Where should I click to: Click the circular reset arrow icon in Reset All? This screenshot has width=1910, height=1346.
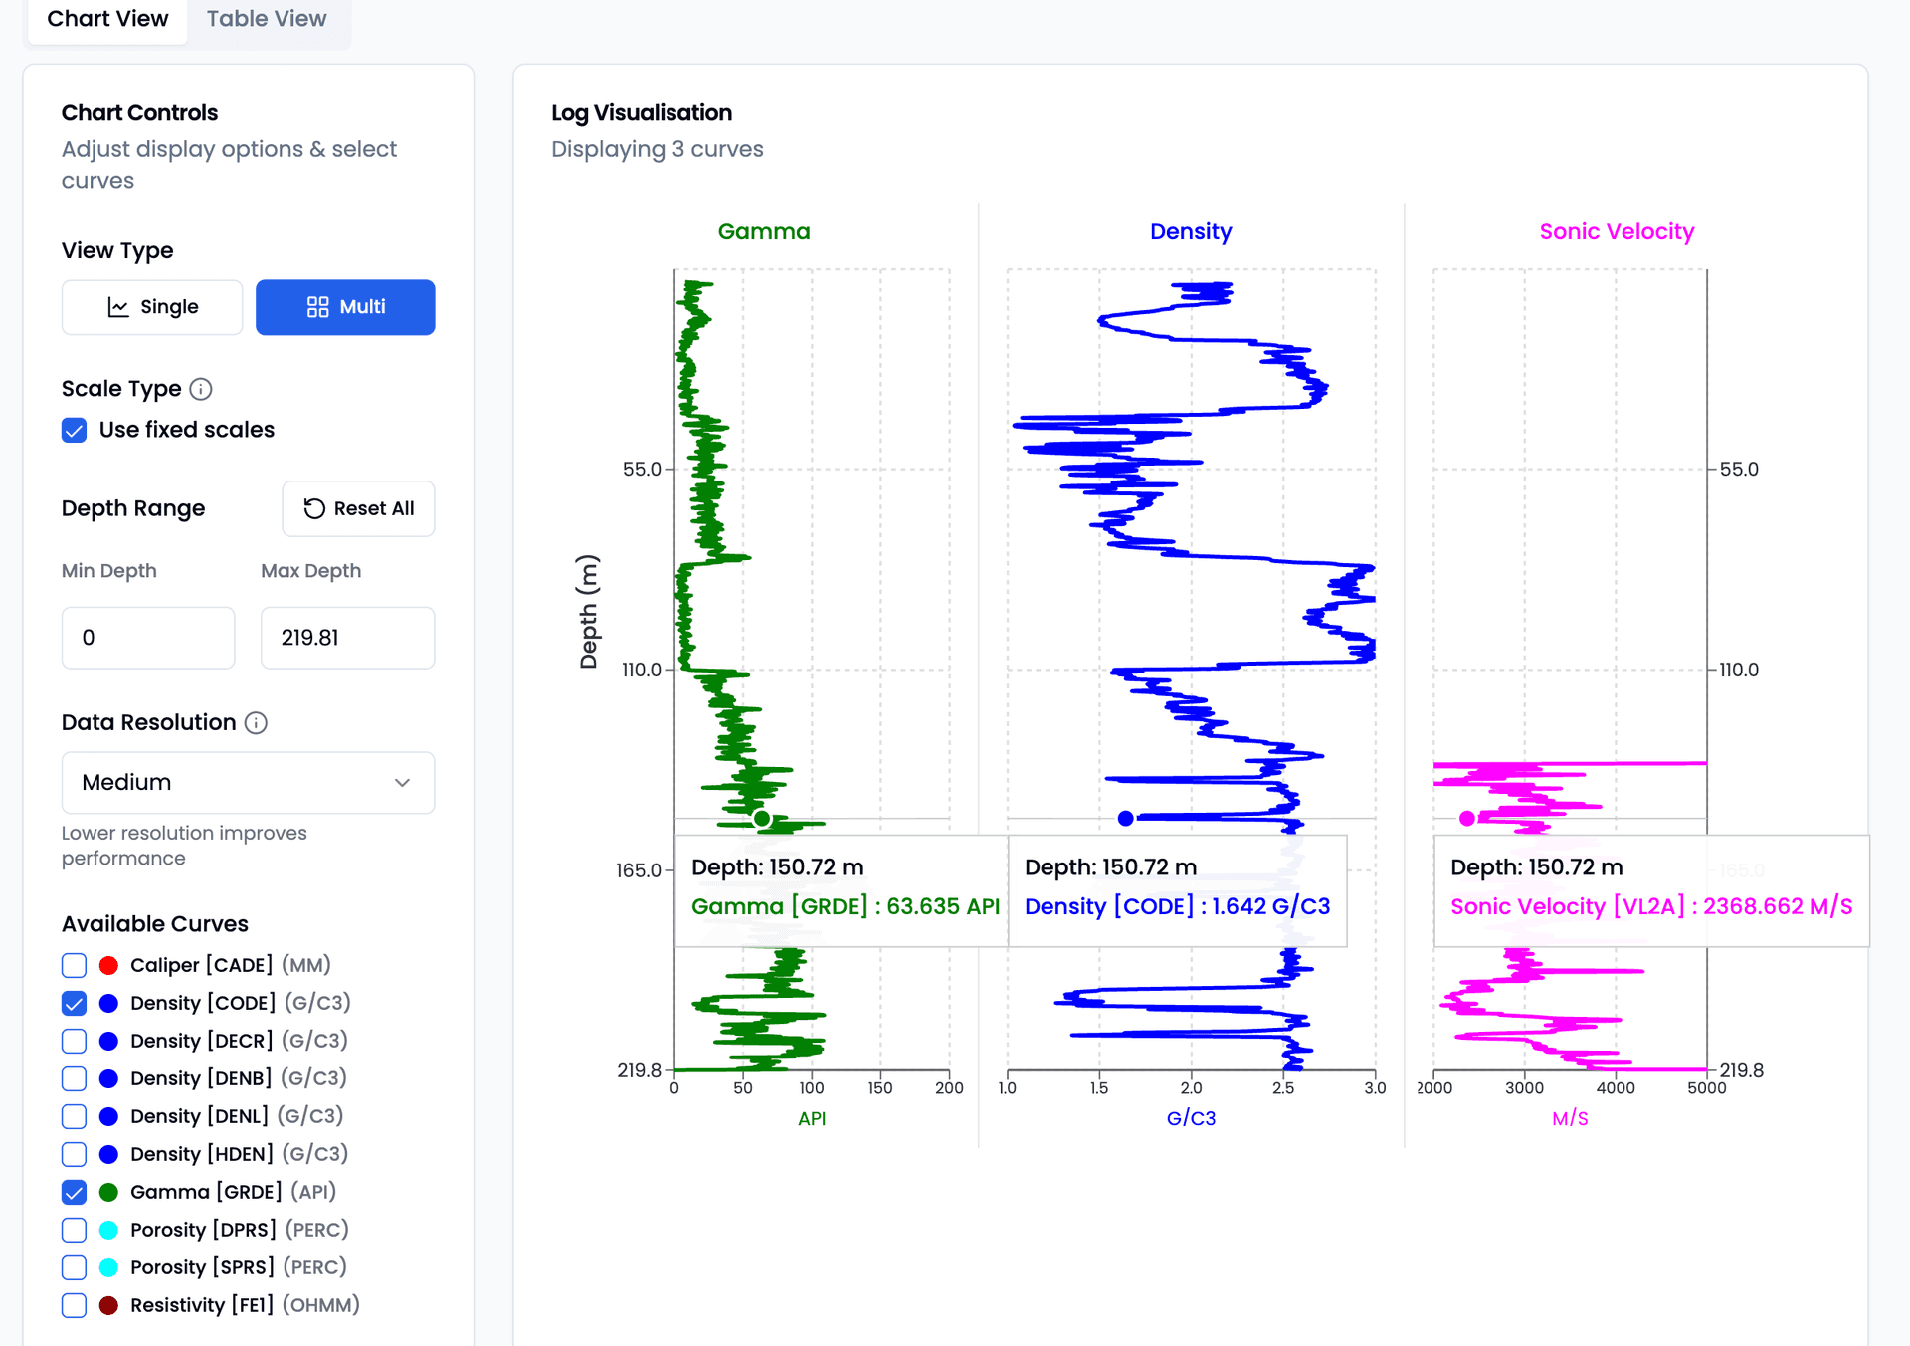tap(313, 508)
